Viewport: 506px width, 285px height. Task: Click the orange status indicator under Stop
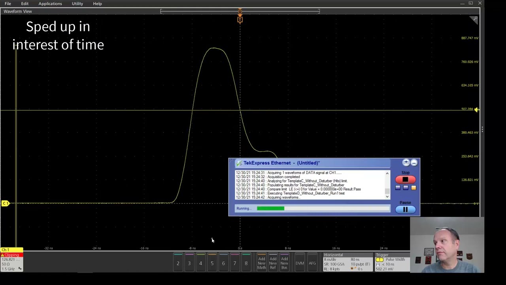pos(413,188)
